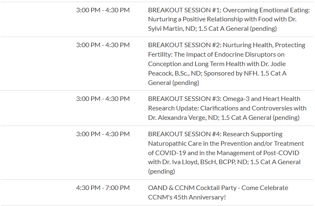Click the 4:30 PM - 7:00 PM time slot
Screen dimensions: 315x206
[103, 188]
